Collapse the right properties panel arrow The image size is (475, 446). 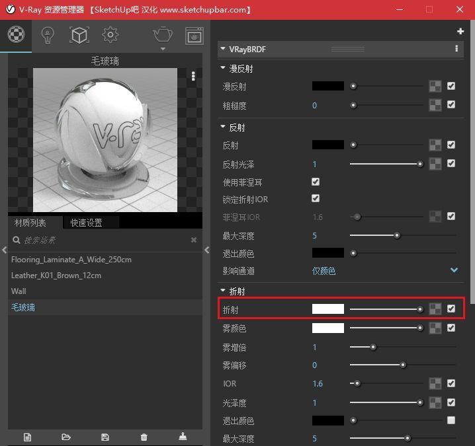pos(207,250)
